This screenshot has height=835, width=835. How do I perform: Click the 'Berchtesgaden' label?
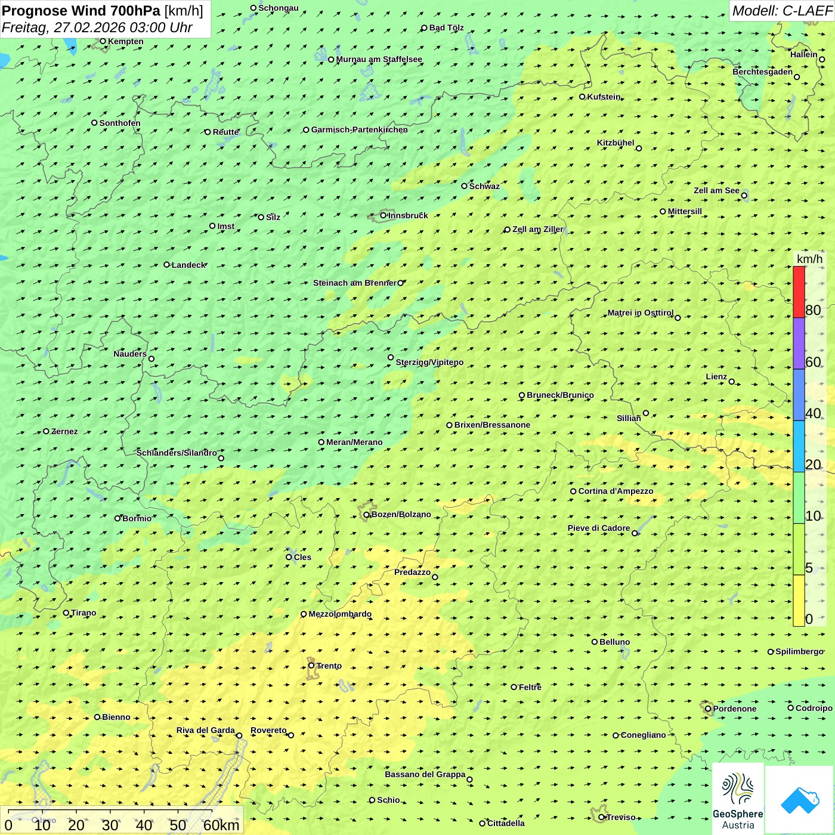point(763,72)
